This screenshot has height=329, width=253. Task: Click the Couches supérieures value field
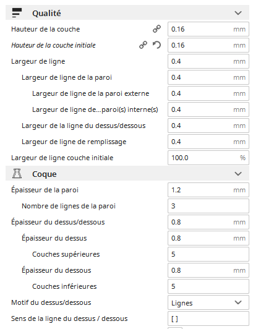[x=208, y=254]
